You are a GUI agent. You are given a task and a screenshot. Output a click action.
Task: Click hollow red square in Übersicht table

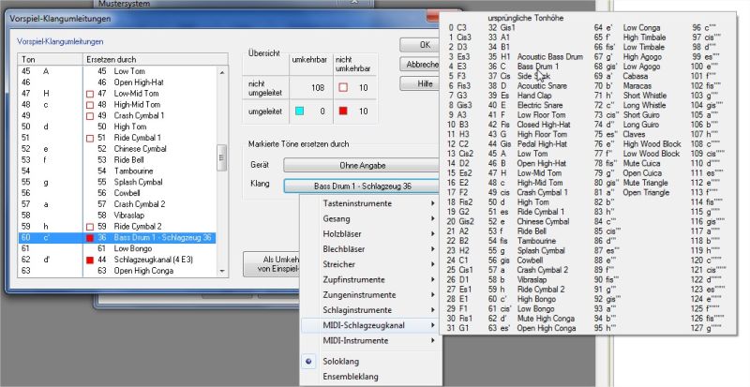click(343, 87)
